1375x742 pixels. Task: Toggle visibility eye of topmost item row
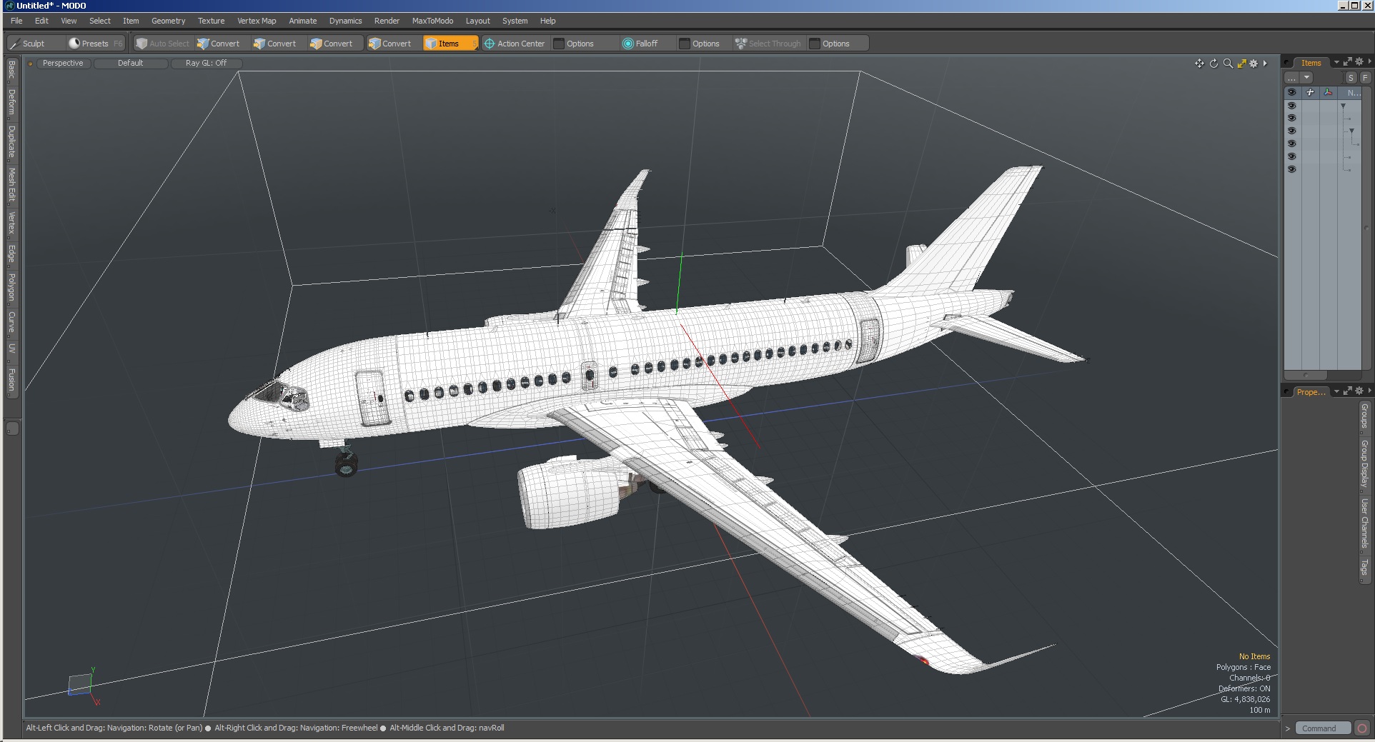click(x=1291, y=106)
